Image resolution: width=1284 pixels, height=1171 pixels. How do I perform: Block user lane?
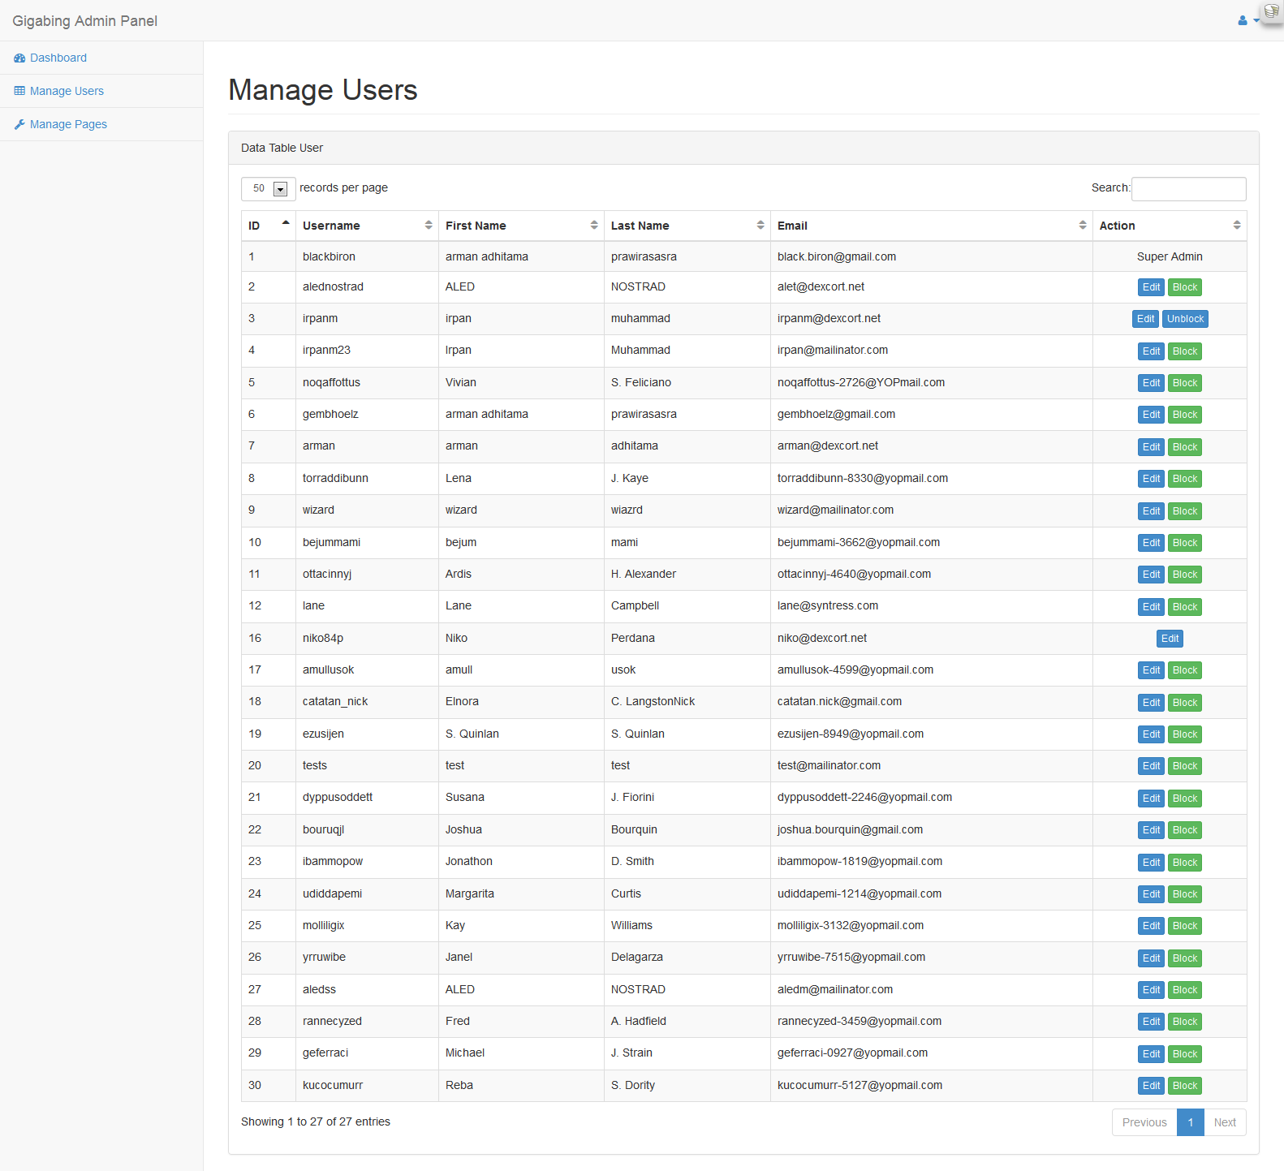point(1184,607)
